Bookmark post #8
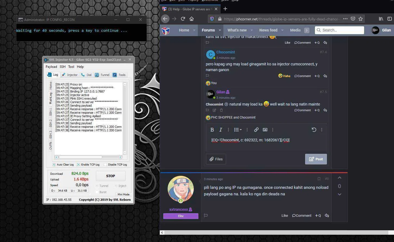The image size is (394, 242). pyautogui.click(x=319, y=179)
